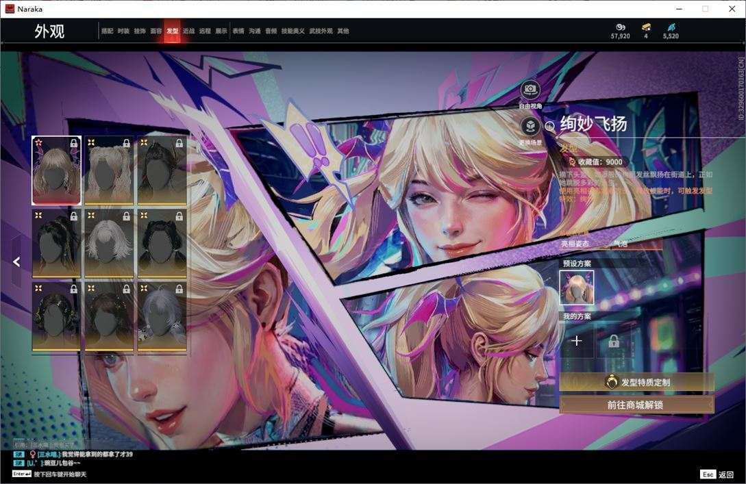Image resolution: width=746 pixels, height=484 pixels.
Task: Switch to the 时装 tab
Action: tap(123, 31)
